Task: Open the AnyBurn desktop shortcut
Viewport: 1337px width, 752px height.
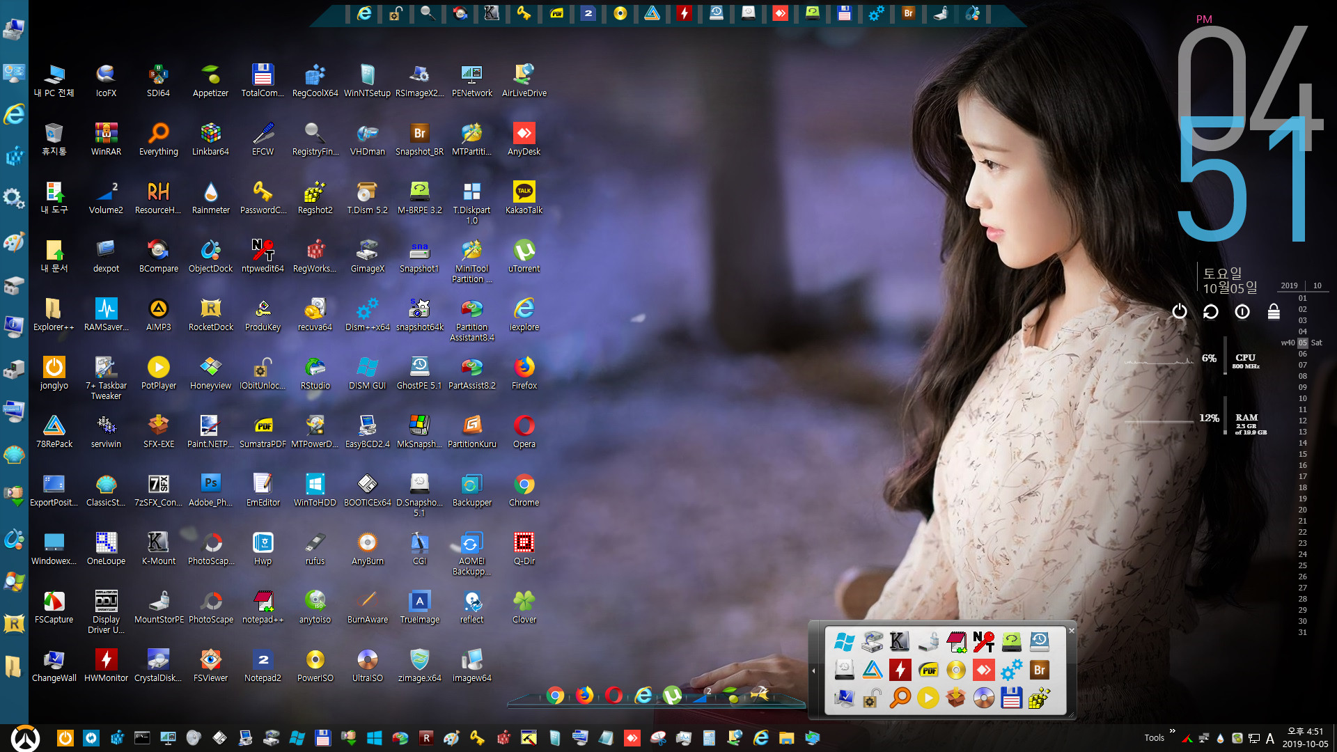Action: (x=367, y=548)
